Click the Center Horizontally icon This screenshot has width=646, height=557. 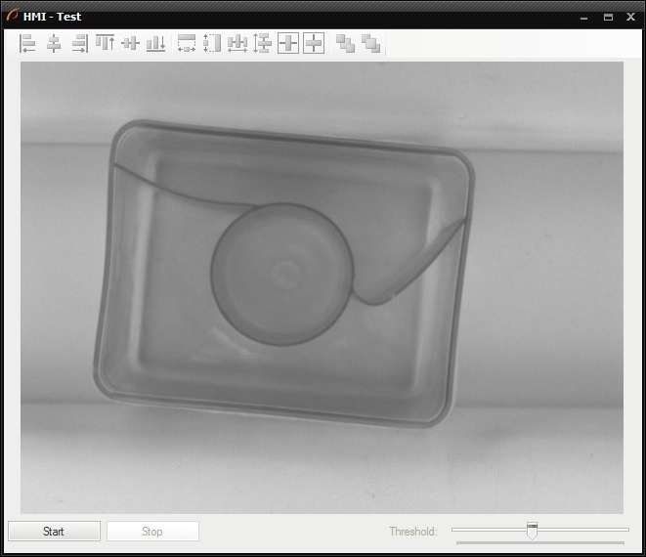point(288,43)
